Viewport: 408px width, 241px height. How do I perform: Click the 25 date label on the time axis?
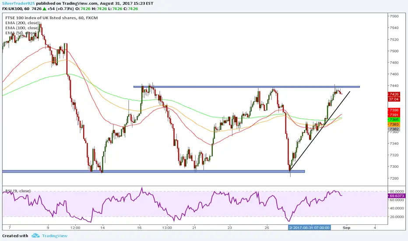(267, 228)
